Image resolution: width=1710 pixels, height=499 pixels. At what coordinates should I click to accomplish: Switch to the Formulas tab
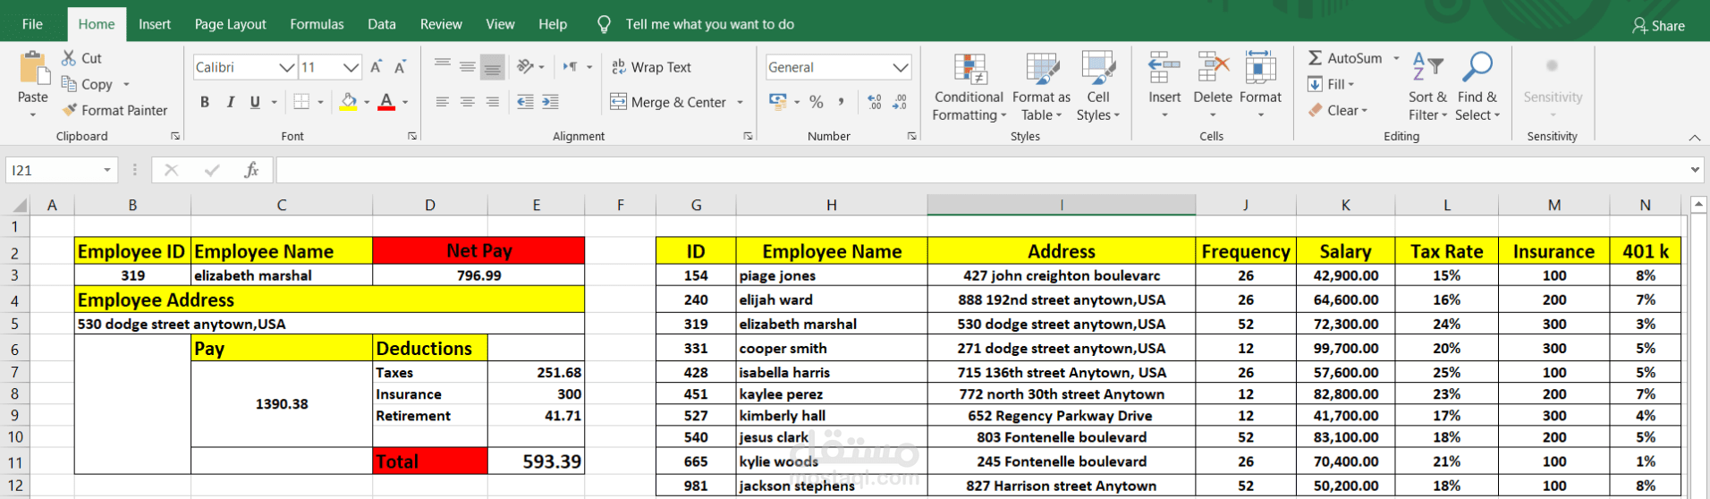click(317, 24)
